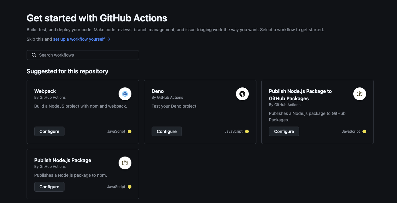Click yellow language dot on Publish Node.js Package card
397x203 pixels.
pos(130,187)
